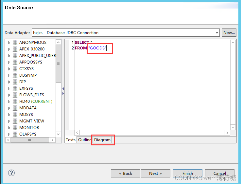Click the APEX_030200 schema database icon
Image resolution: width=241 pixels, height=184 pixels.
point(15,49)
